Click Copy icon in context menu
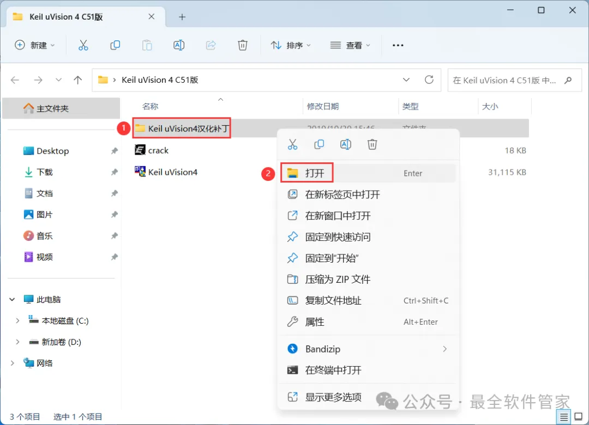This screenshot has height=425, width=589. [x=319, y=144]
